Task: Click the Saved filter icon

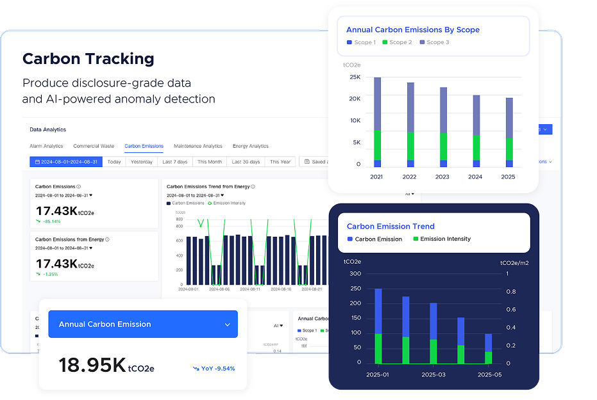Action: (307, 162)
